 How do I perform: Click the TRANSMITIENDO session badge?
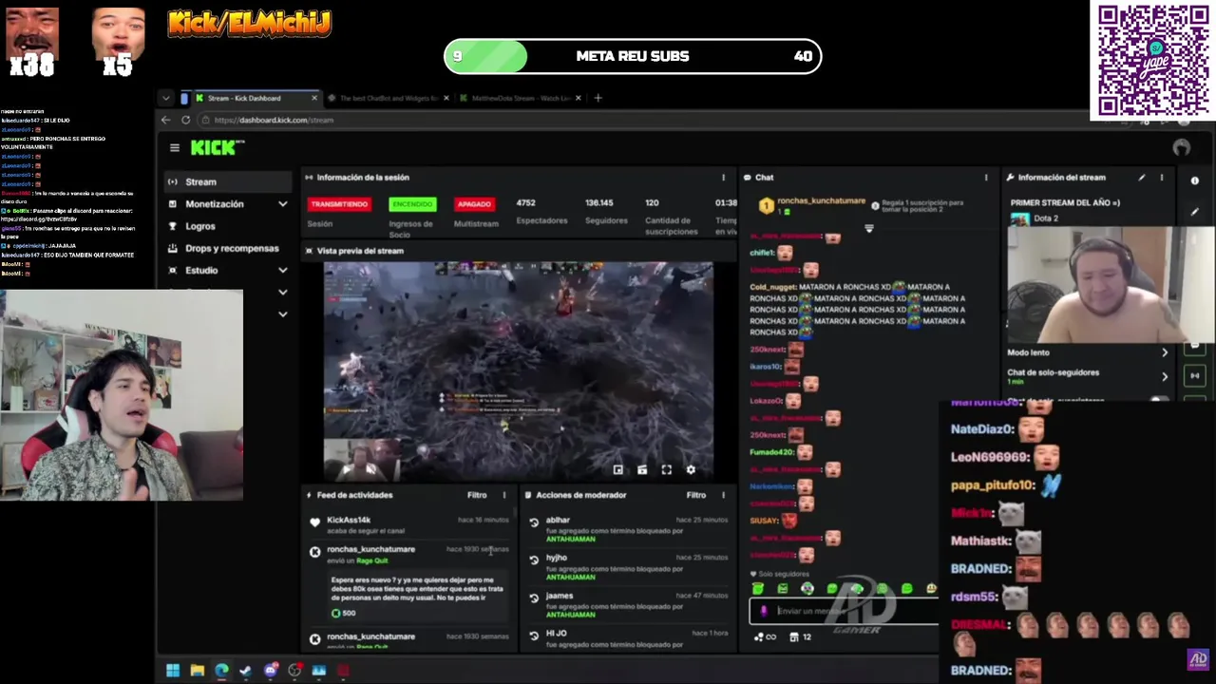point(339,204)
